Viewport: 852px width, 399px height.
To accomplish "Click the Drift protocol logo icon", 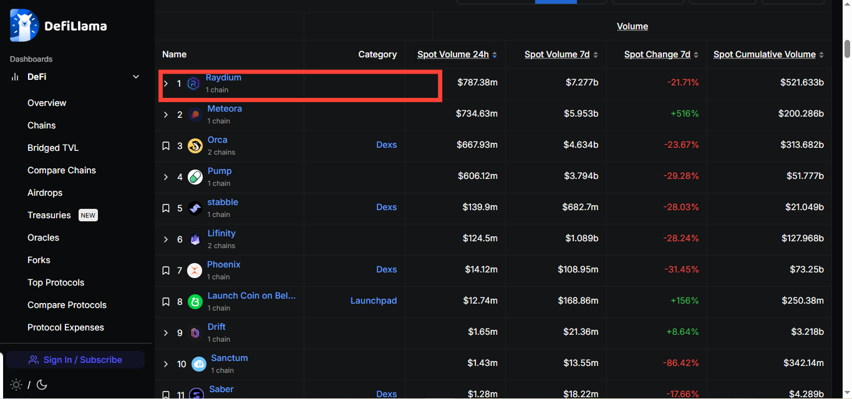I will click(x=195, y=333).
